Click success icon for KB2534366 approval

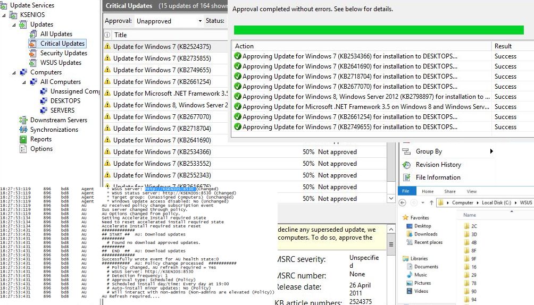[x=238, y=56]
